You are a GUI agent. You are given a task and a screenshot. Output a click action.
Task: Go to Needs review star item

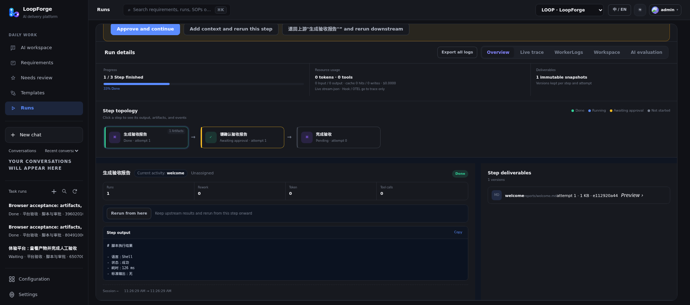[44, 78]
